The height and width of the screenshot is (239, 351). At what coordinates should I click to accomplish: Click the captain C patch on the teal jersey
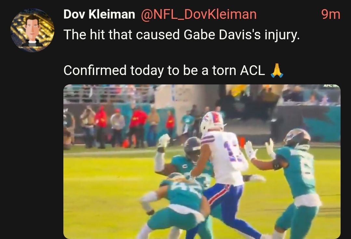[x=185, y=166]
